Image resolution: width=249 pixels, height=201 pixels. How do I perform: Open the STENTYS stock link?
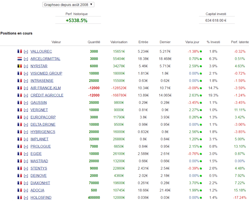(x=39, y=169)
